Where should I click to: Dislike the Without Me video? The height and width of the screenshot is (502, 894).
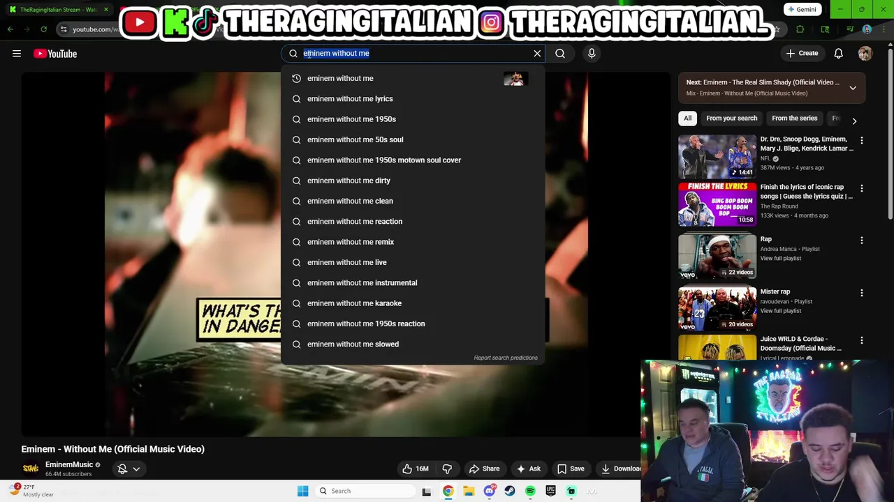[448, 469]
